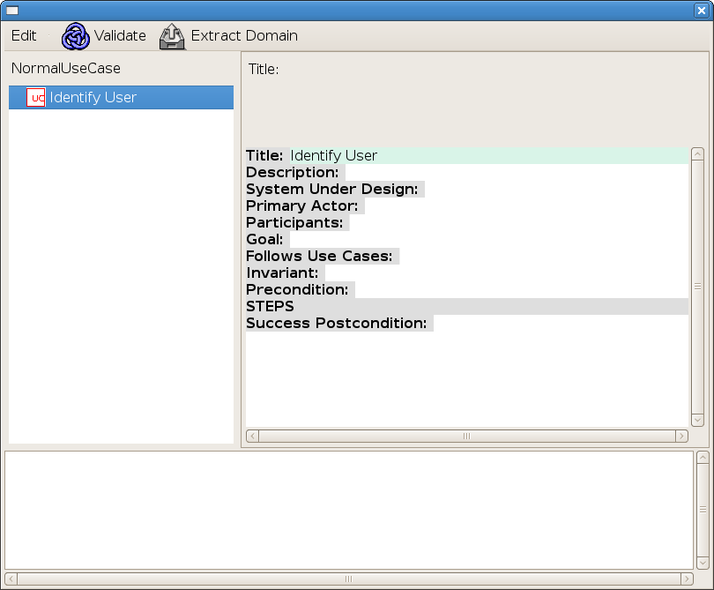The width and height of the screenshot is (714, 590).
Task: Click the Identify User title value field
Action: point(489,155)
